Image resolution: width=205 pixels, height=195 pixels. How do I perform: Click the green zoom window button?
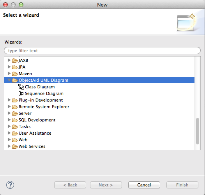click(x=21, y=5)
